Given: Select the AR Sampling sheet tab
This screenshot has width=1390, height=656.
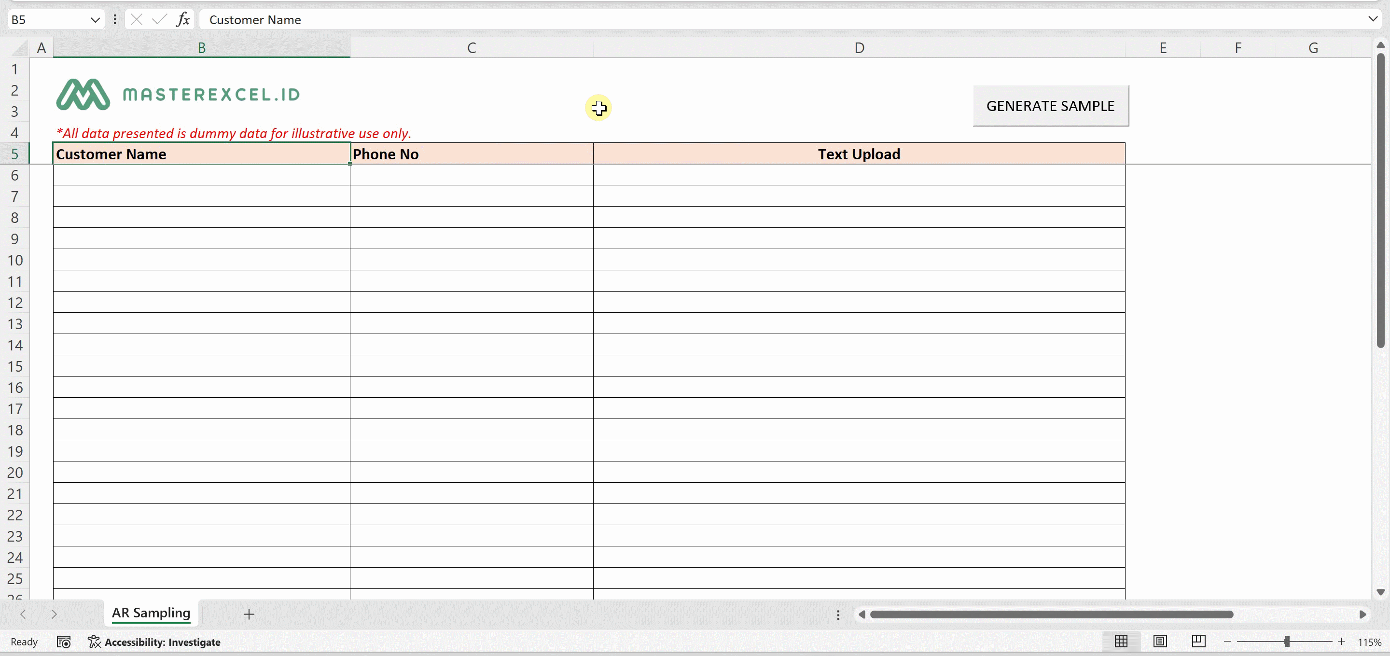Looking at the screenshot, I should click(x=151, y=613).
